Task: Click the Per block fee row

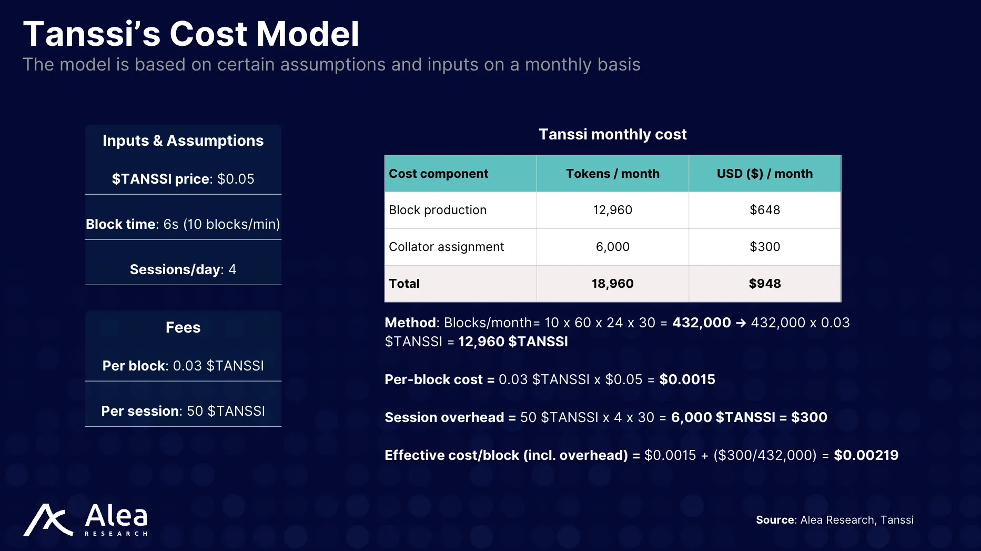Action: 183,366
